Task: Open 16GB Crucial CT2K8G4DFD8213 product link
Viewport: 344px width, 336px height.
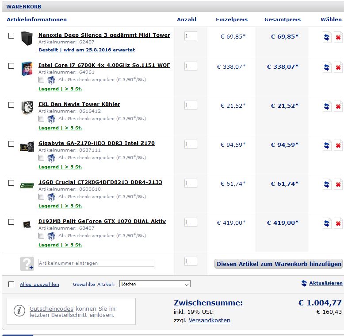Action: point(100,182)
